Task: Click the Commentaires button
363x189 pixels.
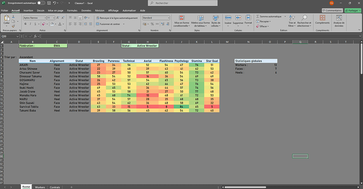Action: tap(332, 11)
